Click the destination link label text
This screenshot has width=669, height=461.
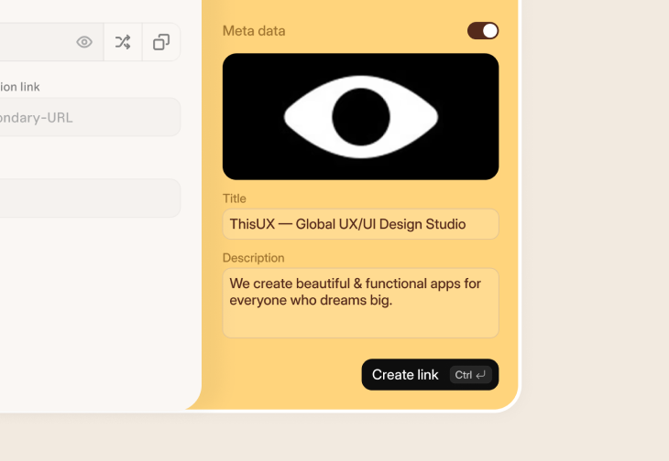20,87
